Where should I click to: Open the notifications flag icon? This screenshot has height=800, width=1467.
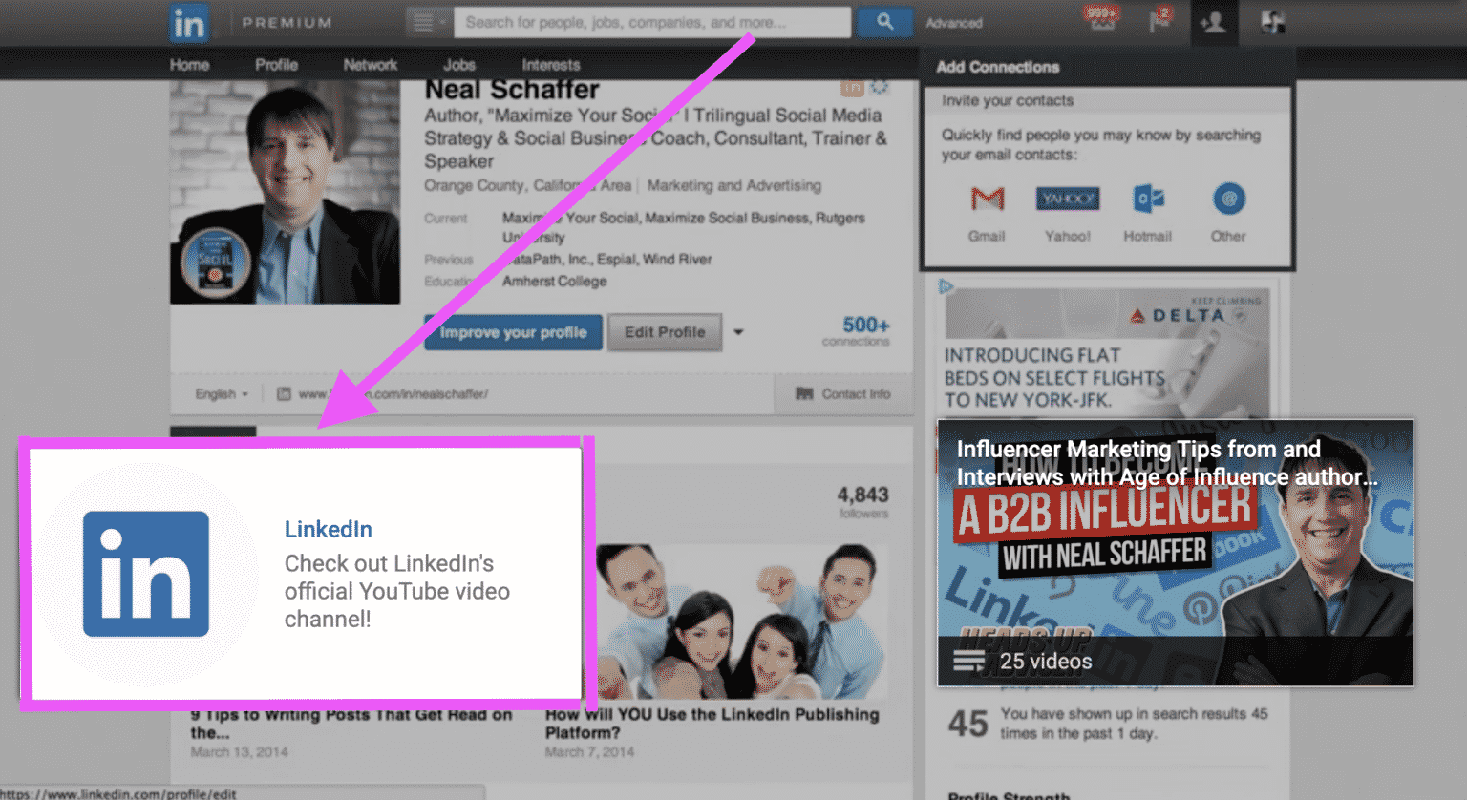click(1160, 21)
